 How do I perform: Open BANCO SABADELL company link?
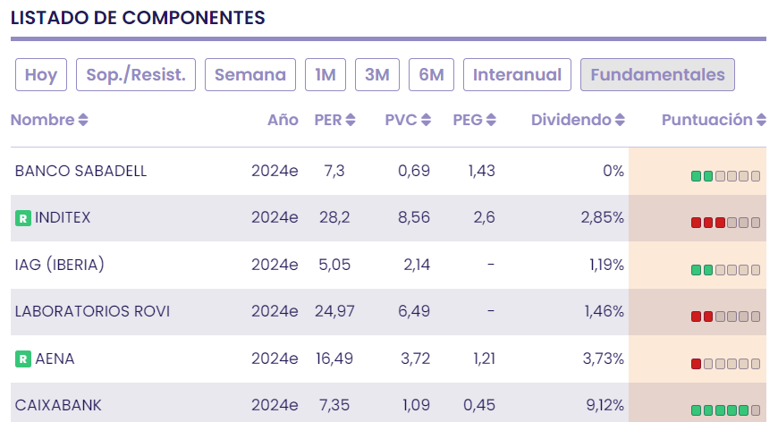tap(80, 171)
